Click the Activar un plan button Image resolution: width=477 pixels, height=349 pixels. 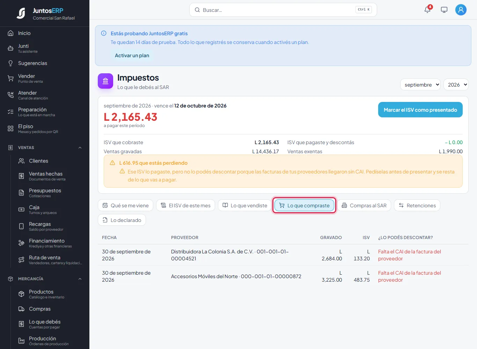tap(132, 55)
